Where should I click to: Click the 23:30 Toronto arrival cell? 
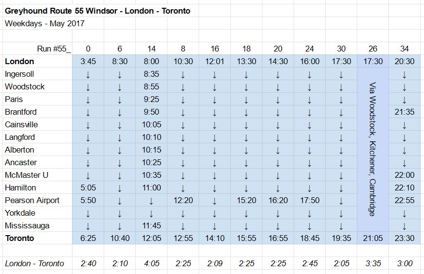pos(405,238)
